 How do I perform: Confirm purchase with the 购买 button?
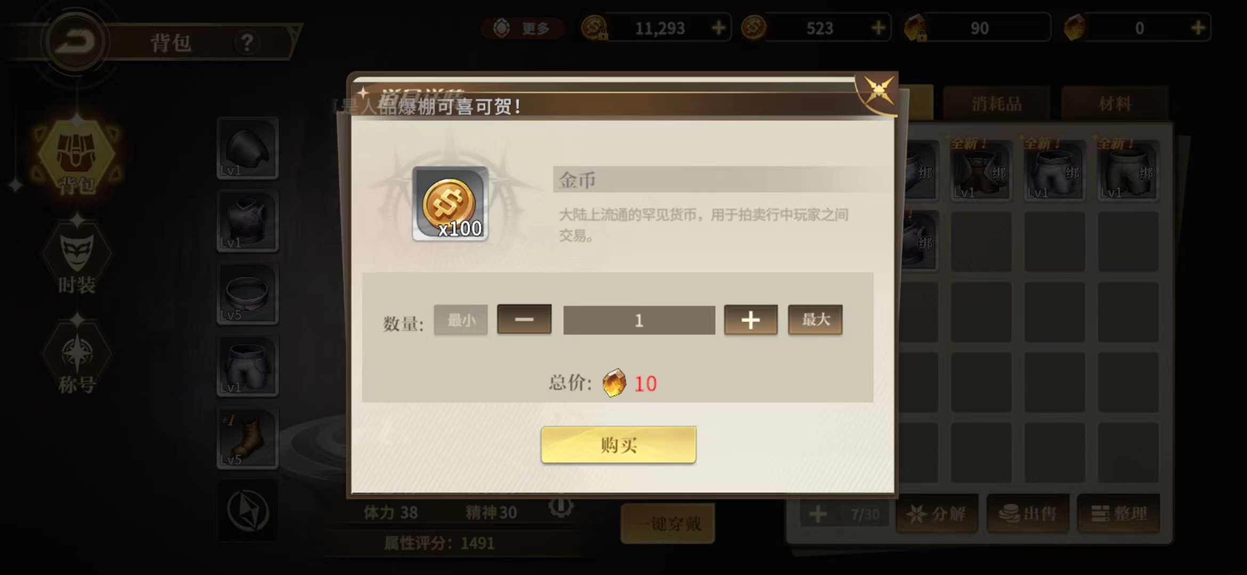(618, 445)
